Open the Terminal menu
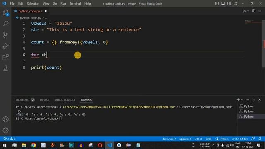This screenshot has height=149, width=265. tap(75, 4)
